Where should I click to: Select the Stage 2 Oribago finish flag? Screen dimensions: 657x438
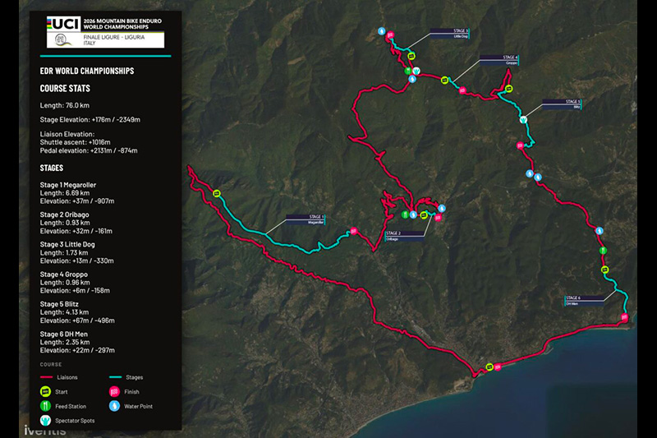pyautogui.click(x=438, y=217)
